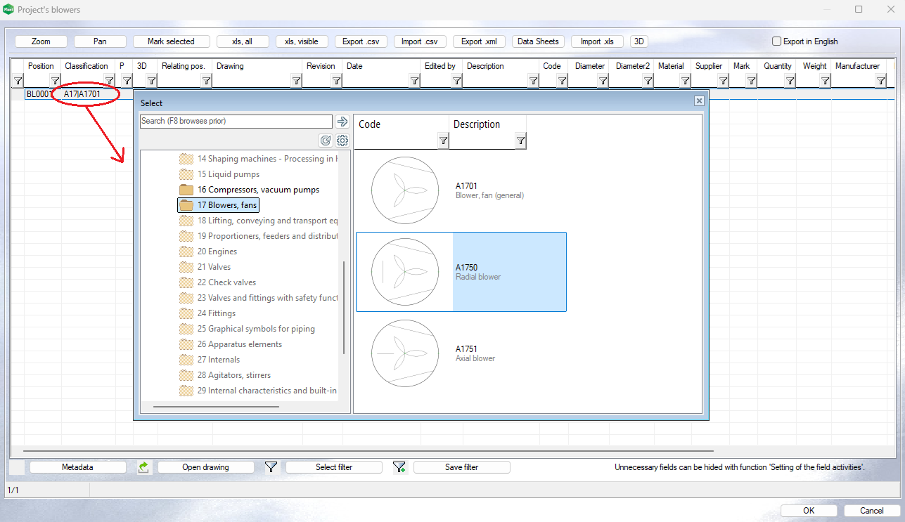Image resolution: width=905 pixels, height=522 pixels.
Task: Select the 16 Compressors, vacuum pumps folder
Action: pyautogui.click(x=257, y=190)
